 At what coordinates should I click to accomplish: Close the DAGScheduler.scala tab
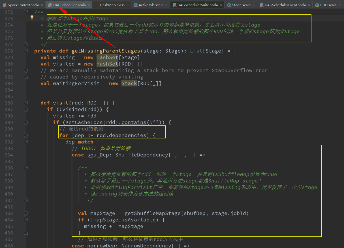(89, 5)
